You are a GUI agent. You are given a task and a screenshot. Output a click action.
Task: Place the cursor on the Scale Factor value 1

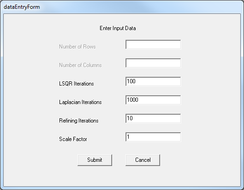[x=128, y=137]
